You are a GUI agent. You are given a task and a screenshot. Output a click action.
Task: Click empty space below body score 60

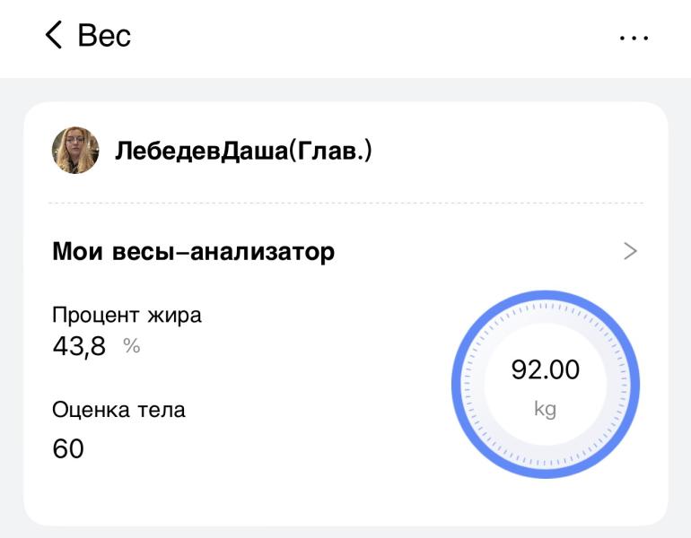[x=179, y=493]
